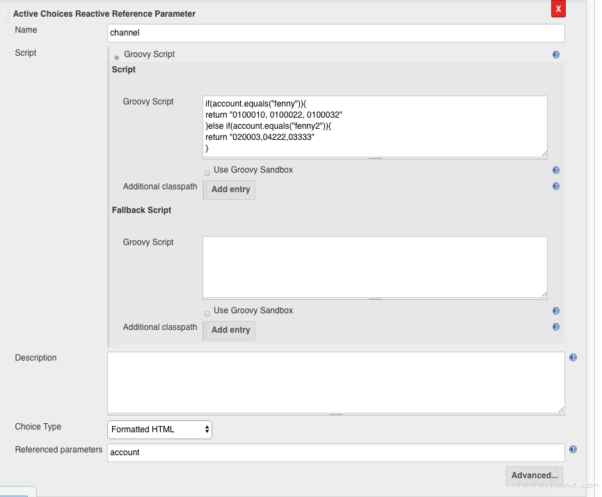Click Add entry under Script classpath

point(231,190)
